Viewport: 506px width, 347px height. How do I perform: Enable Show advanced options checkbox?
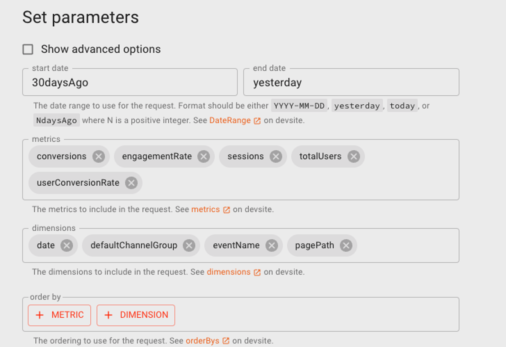tap(28, 49)
